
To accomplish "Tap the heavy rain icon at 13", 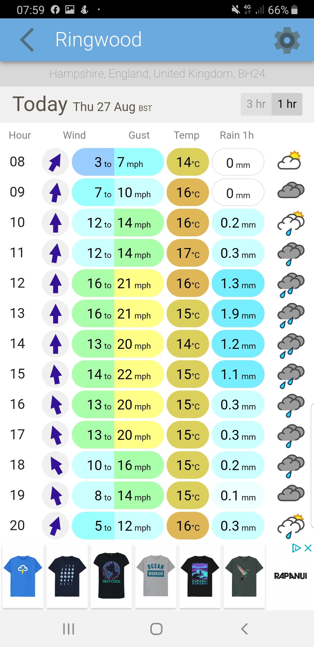I will pyautogui.click(x=291, y=315).
